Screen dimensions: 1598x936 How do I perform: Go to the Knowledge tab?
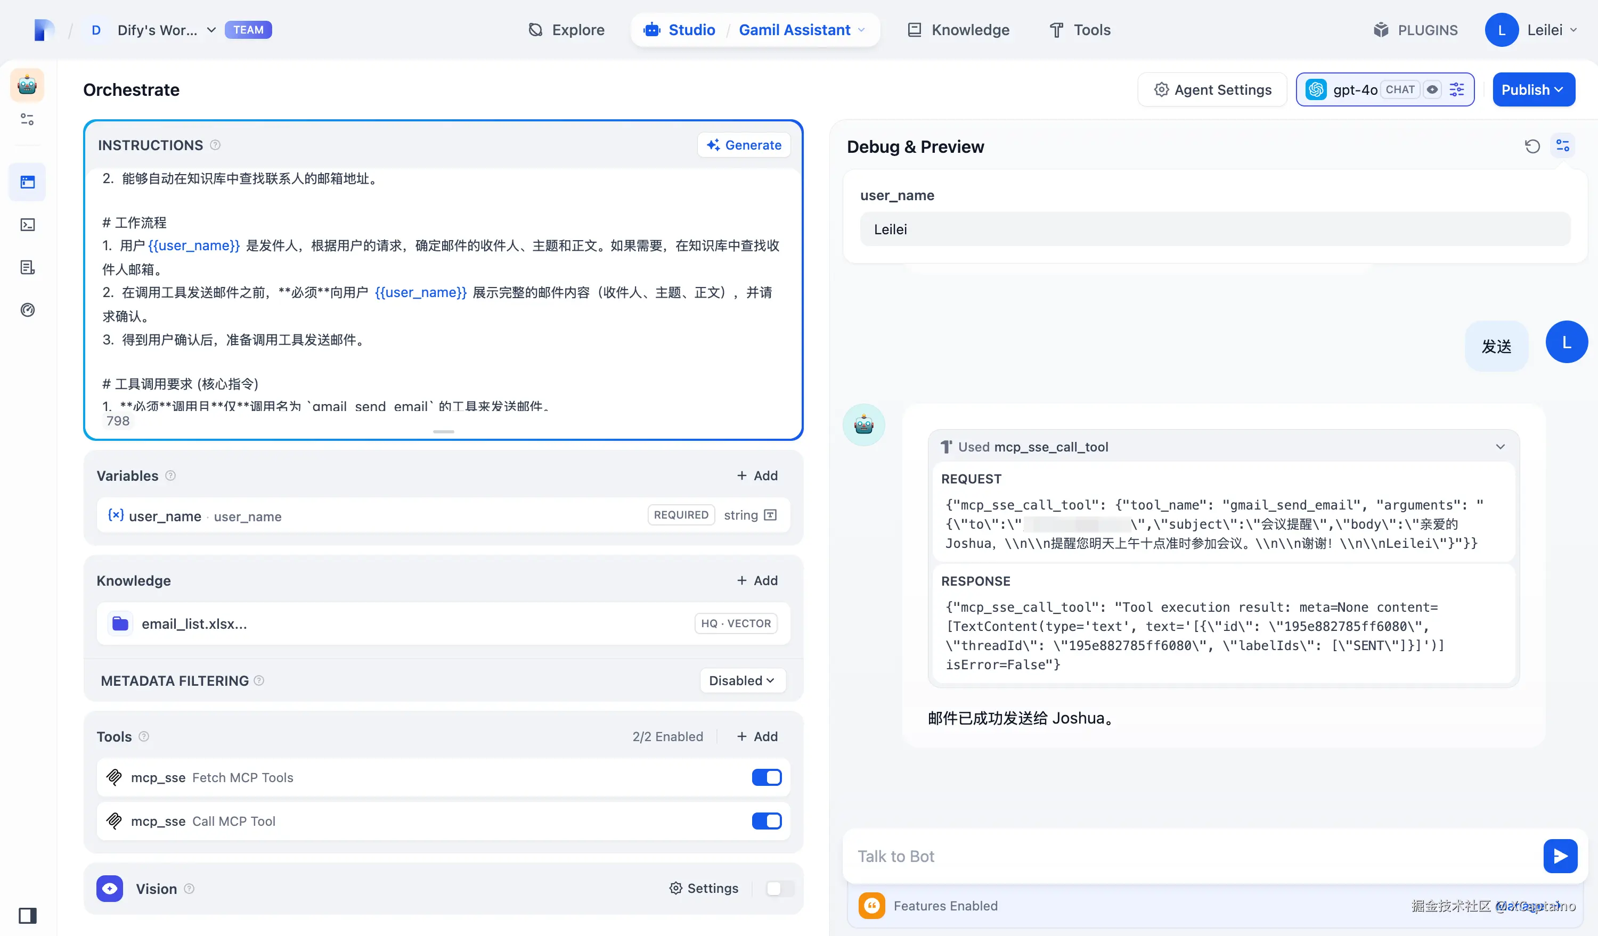click(x=958, y=30)
